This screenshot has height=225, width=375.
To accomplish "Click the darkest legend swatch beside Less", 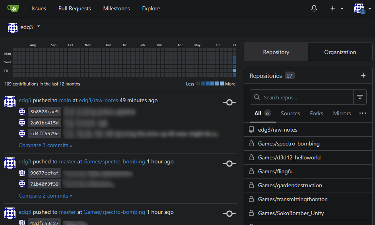I will [198, 83].
